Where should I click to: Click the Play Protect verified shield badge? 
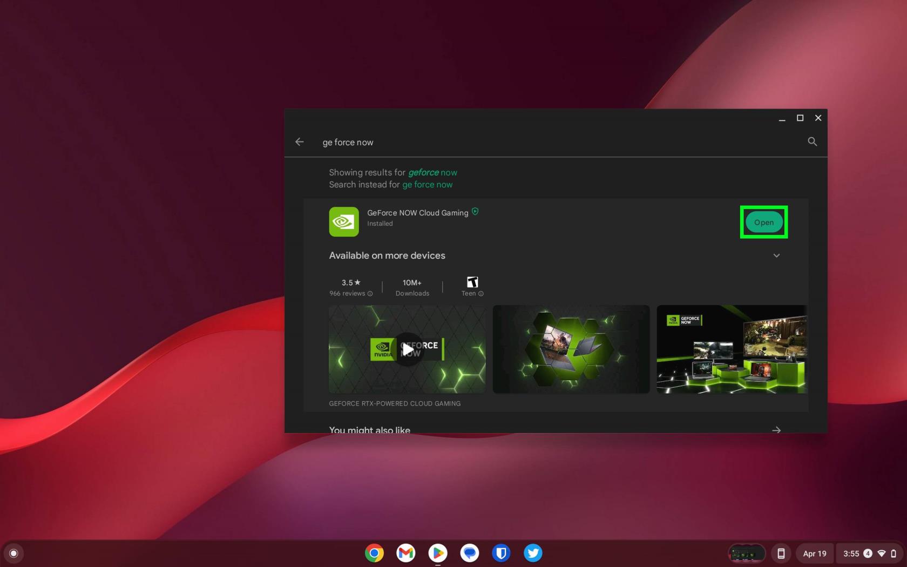(475, 212)
